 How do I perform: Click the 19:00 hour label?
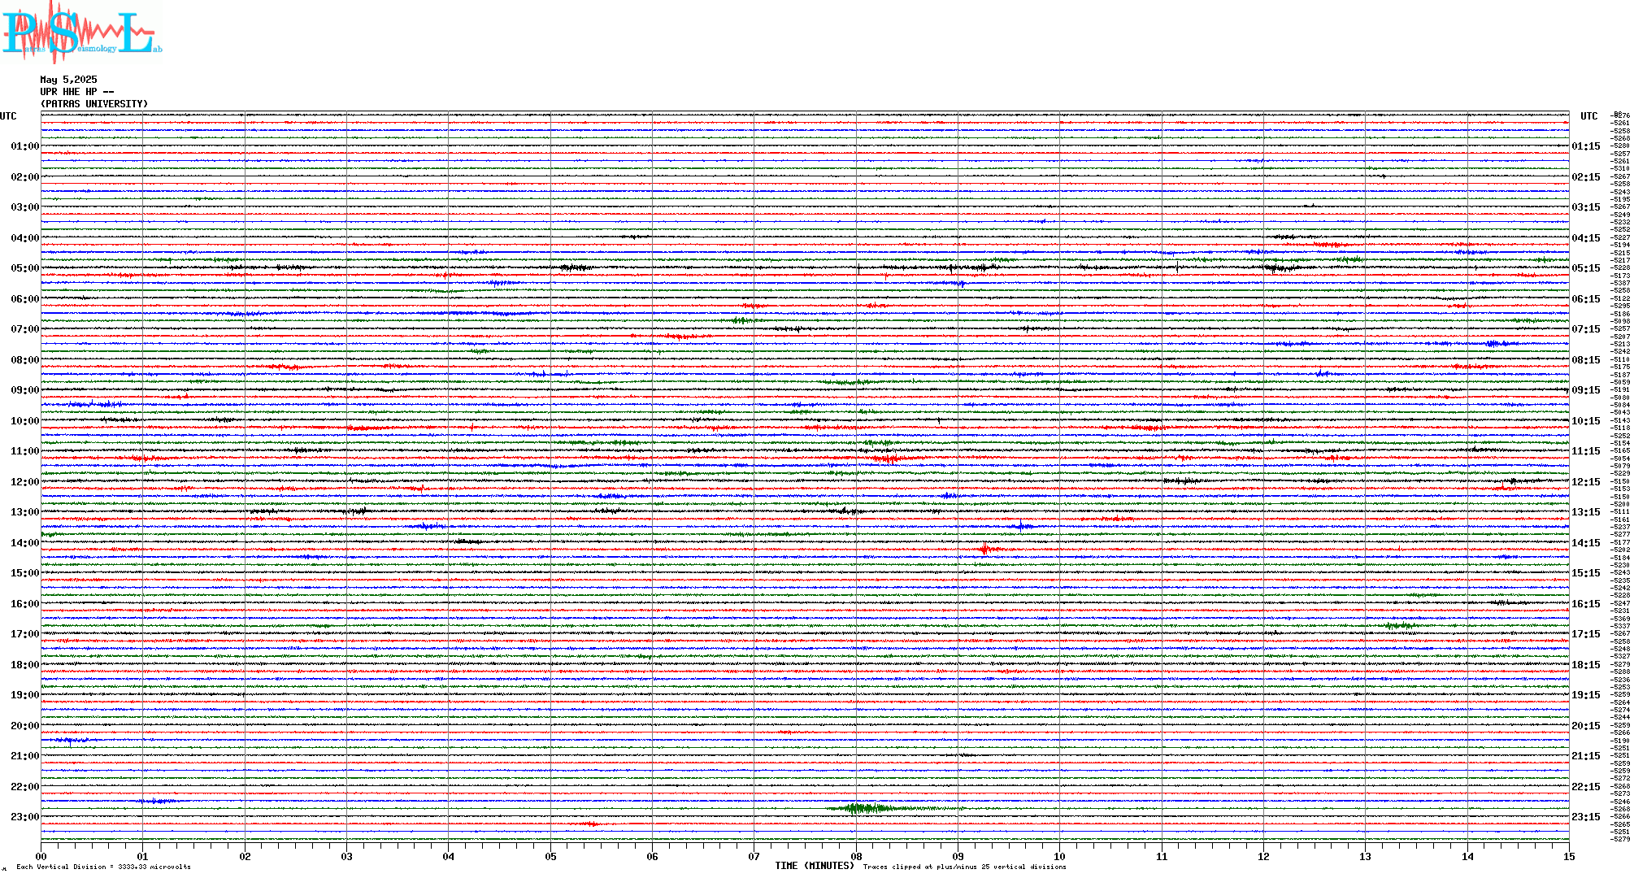pyautogui.click(x=25, y=695)
